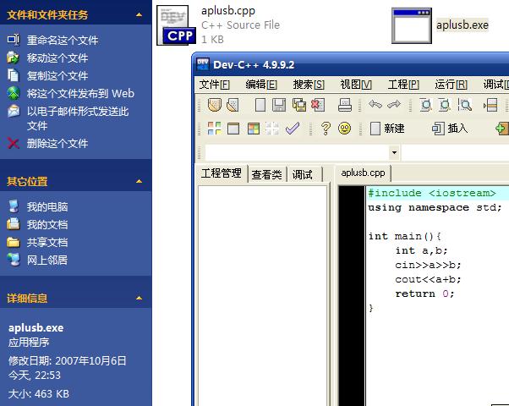This screenshot has width=509, height=406.
Task: Click the 'C++ Source File' type label
Action: 240,25
